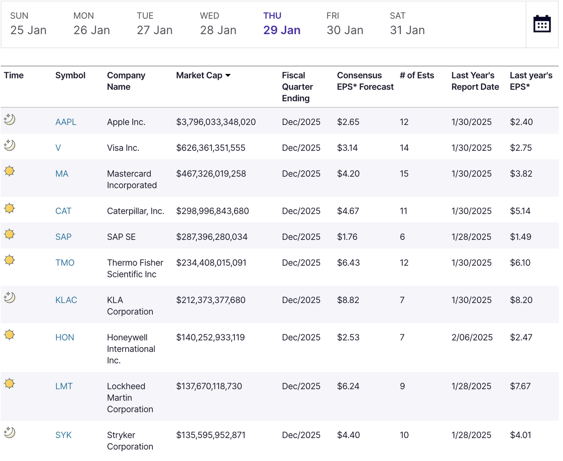Click the after-hours moon icon for Apple
The height and width of the screenshot is (461, 563).
(x=10, y=119)
